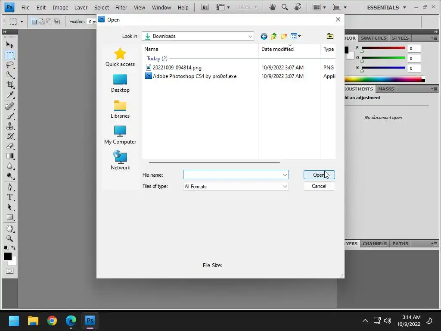
Task: Click the color spectrum ramp bar
Action: (385, 80)
